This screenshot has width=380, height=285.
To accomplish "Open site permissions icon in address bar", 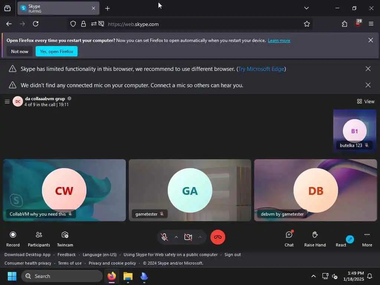I will 94,24.
